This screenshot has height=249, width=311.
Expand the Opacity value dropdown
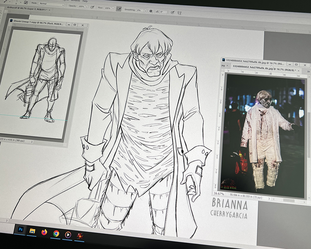87,7
